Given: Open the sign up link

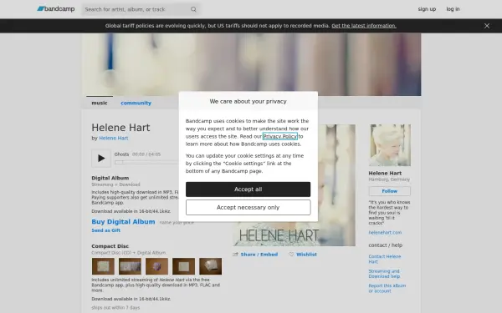Looking at the screenshot, I should (427, 9).
